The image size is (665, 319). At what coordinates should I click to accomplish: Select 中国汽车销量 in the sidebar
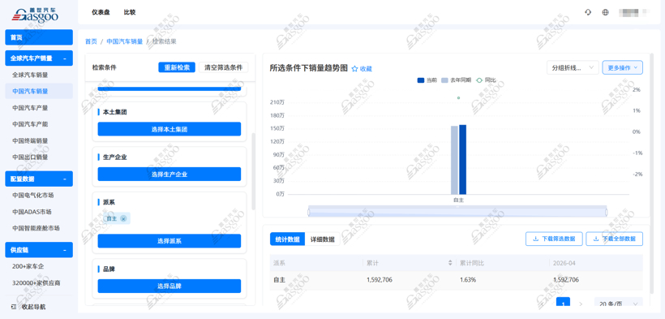click(x=39, y=91)
